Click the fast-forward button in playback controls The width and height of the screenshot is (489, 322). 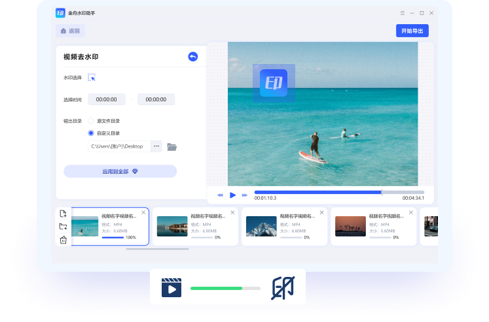click(x=245, y=195)
